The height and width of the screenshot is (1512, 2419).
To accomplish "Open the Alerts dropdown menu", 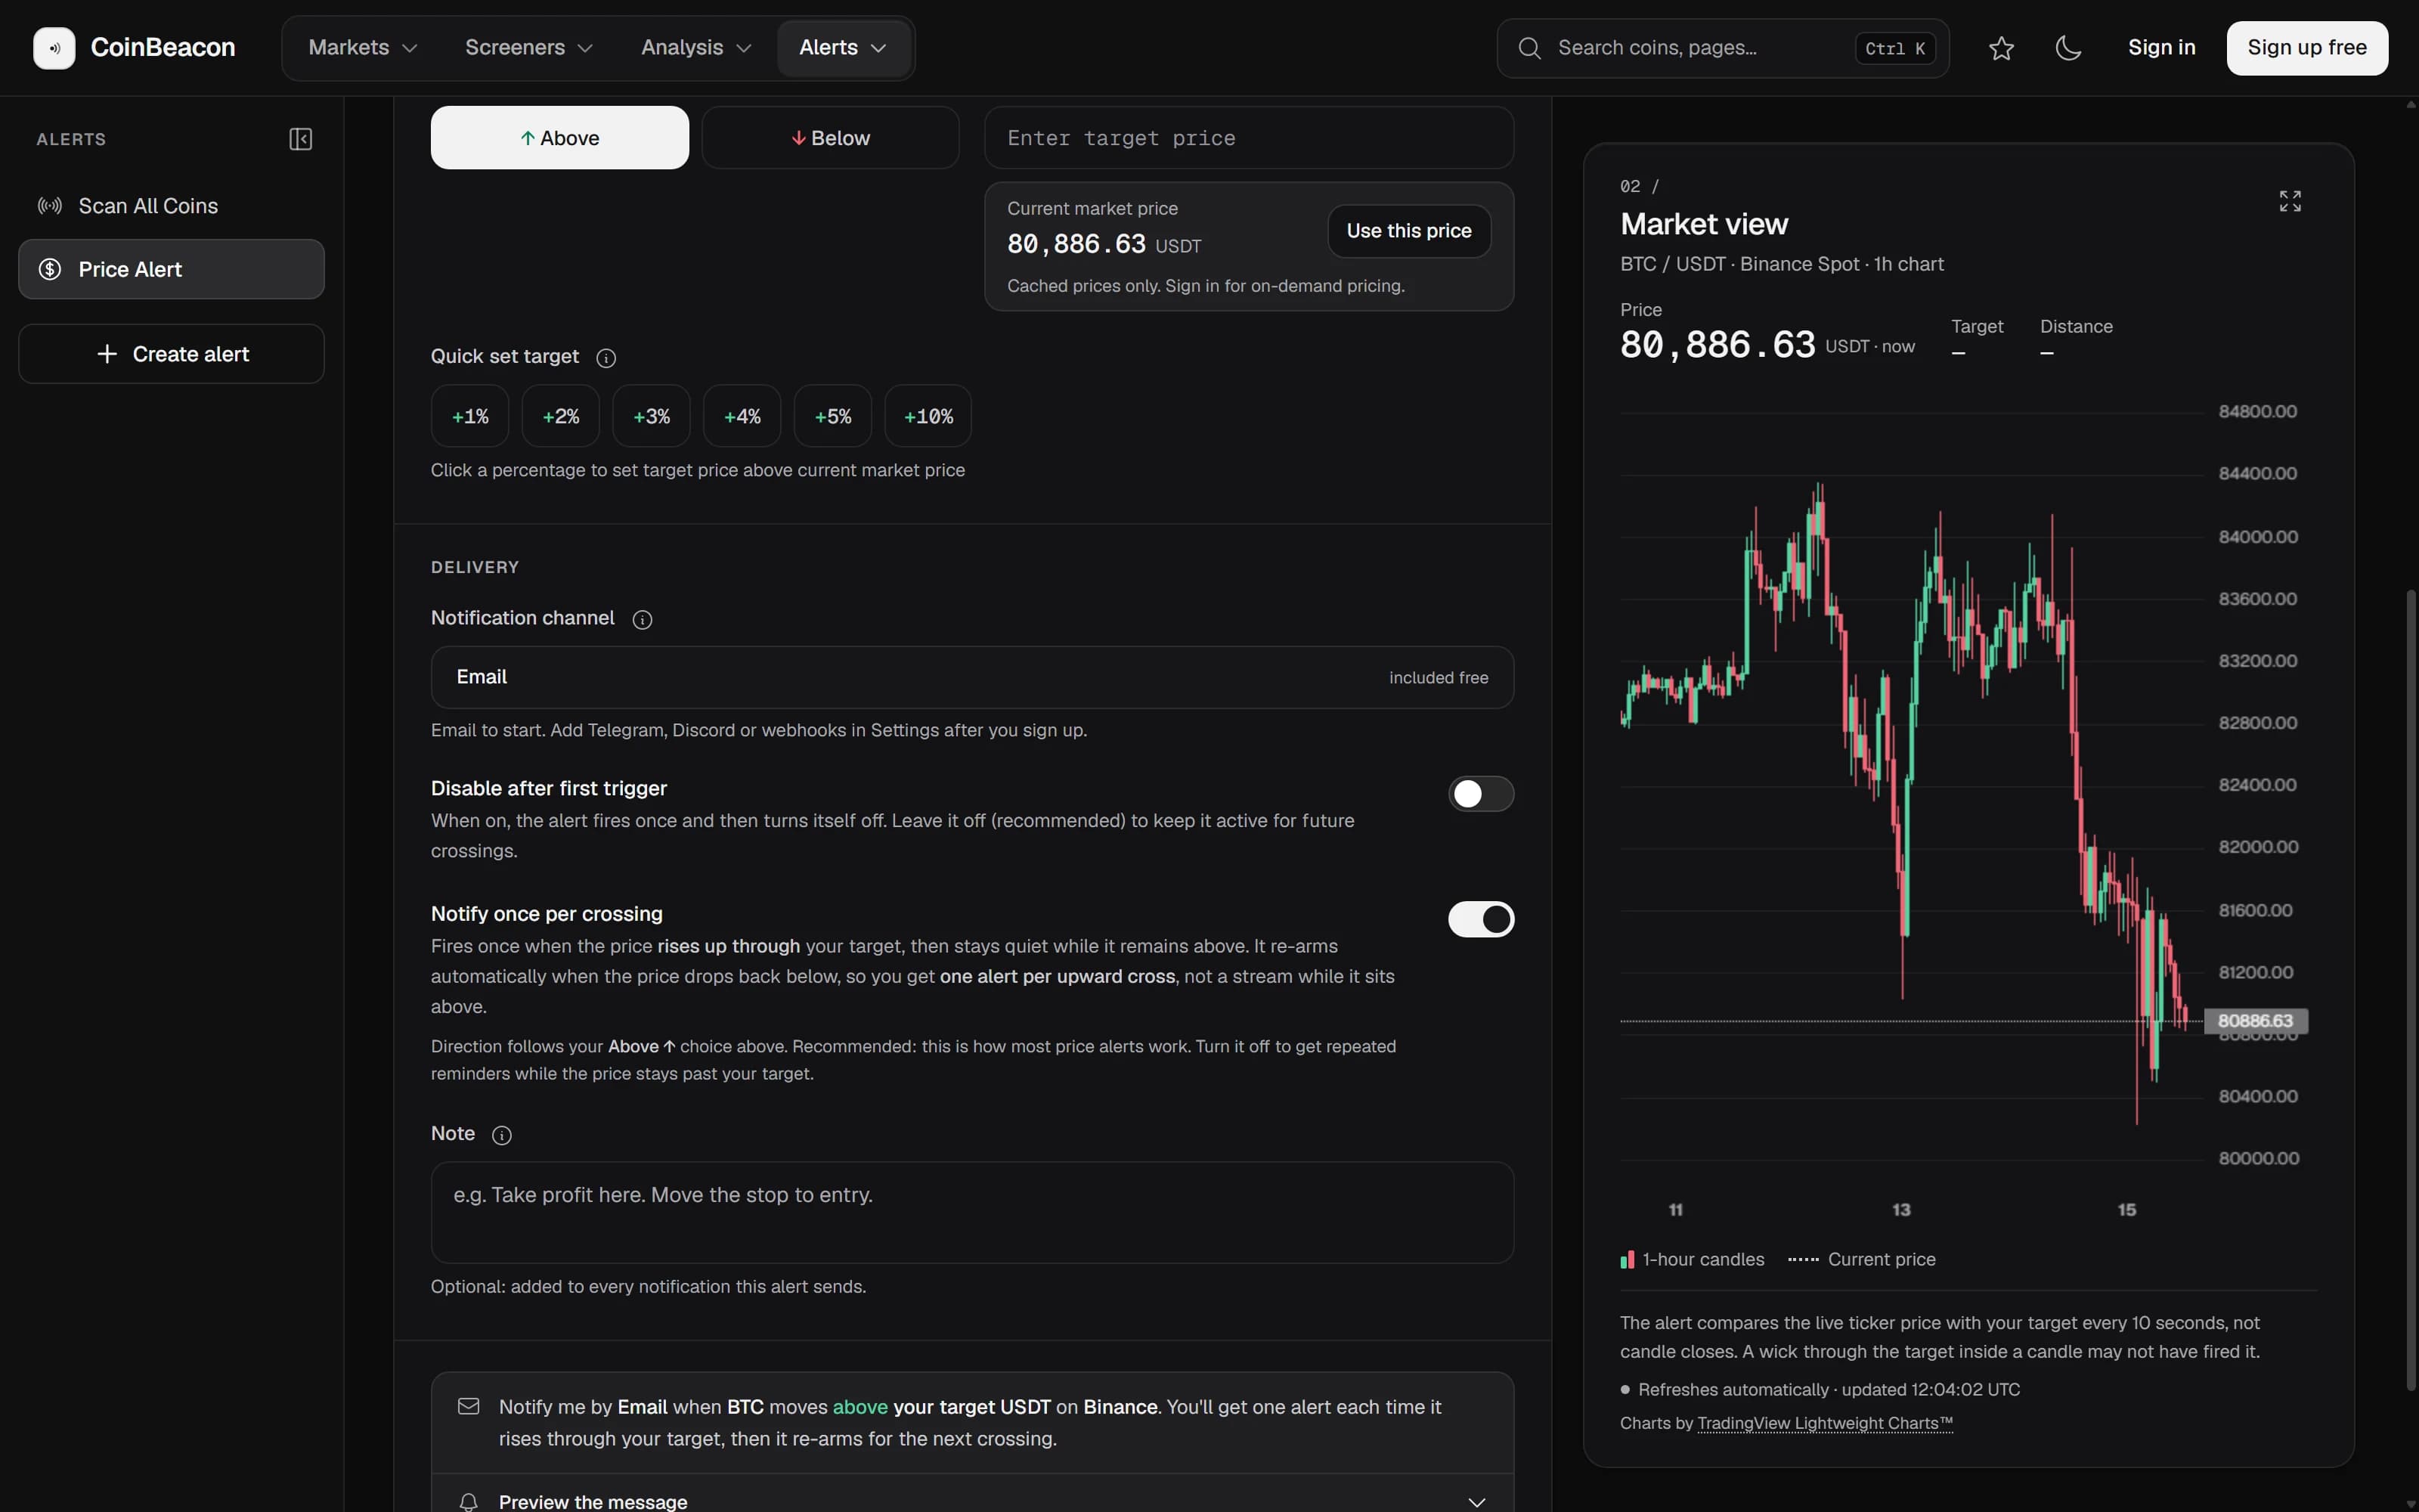I will 844,48.
